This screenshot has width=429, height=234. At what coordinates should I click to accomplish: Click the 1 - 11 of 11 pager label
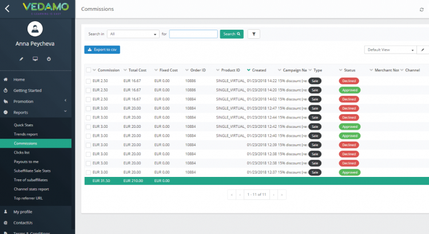coord(257,195)
